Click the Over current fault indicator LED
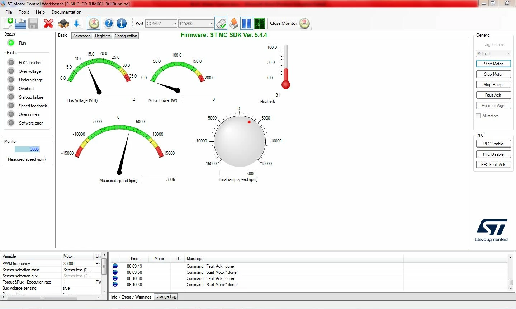 click(11, 114)
